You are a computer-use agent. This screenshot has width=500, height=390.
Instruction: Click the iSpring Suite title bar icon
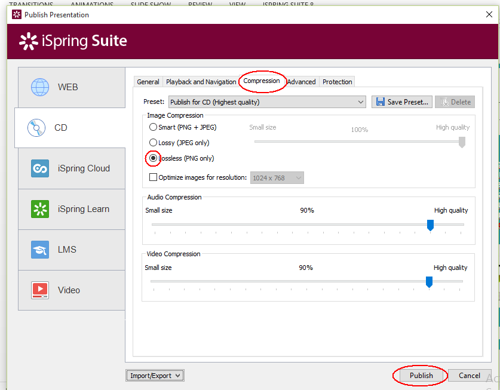(x=17, y=14)
